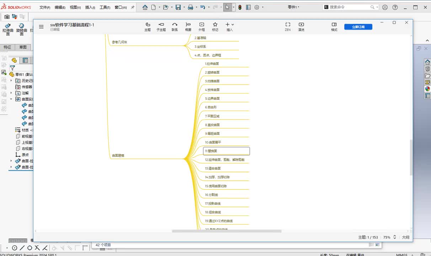
Task: Open the Options gear dropdown arrow
Action: tap(262, 7)
